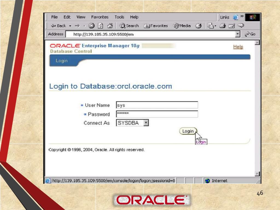Stop page loading with the Stop icon
Image resolution: width=280 pixels, height=210 pixels.
[91, 26]
